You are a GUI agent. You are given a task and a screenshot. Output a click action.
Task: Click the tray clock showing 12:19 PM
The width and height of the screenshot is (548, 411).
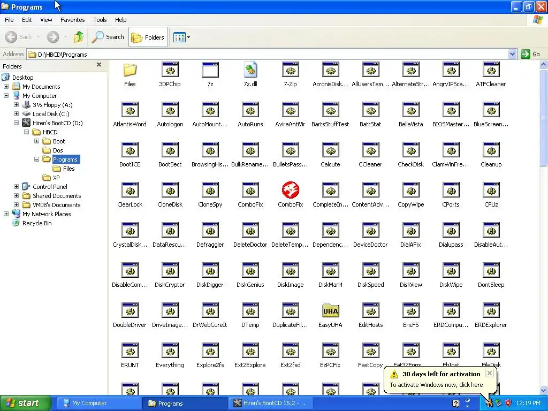528,404
